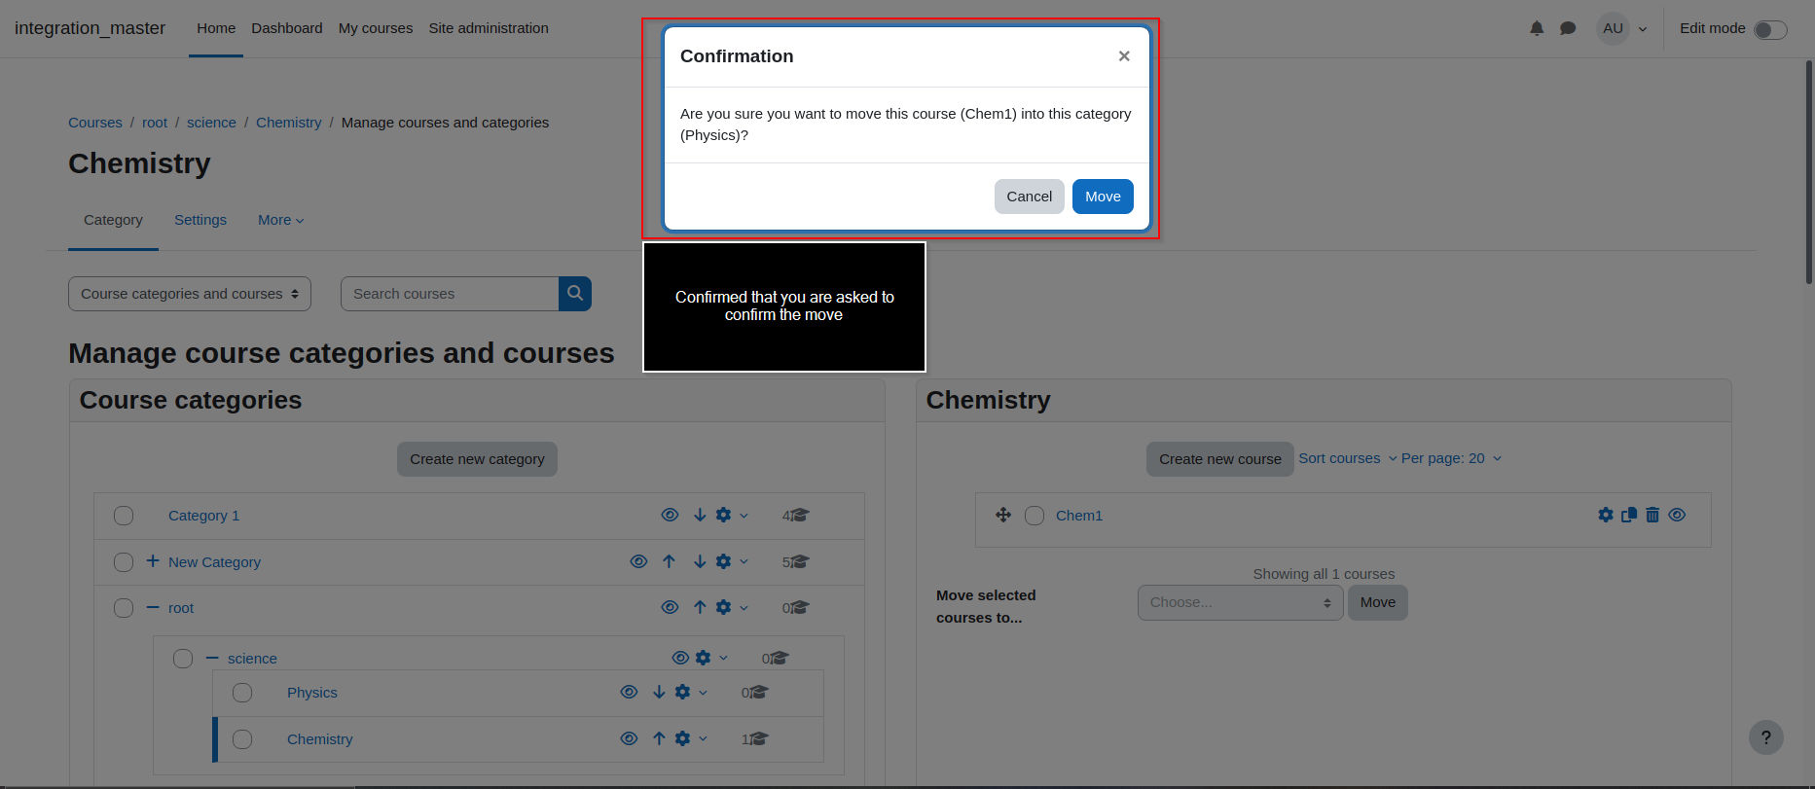1815x789 pixels.
Task: Select the Chem1 course checkbox
Action: [1035, 516]
